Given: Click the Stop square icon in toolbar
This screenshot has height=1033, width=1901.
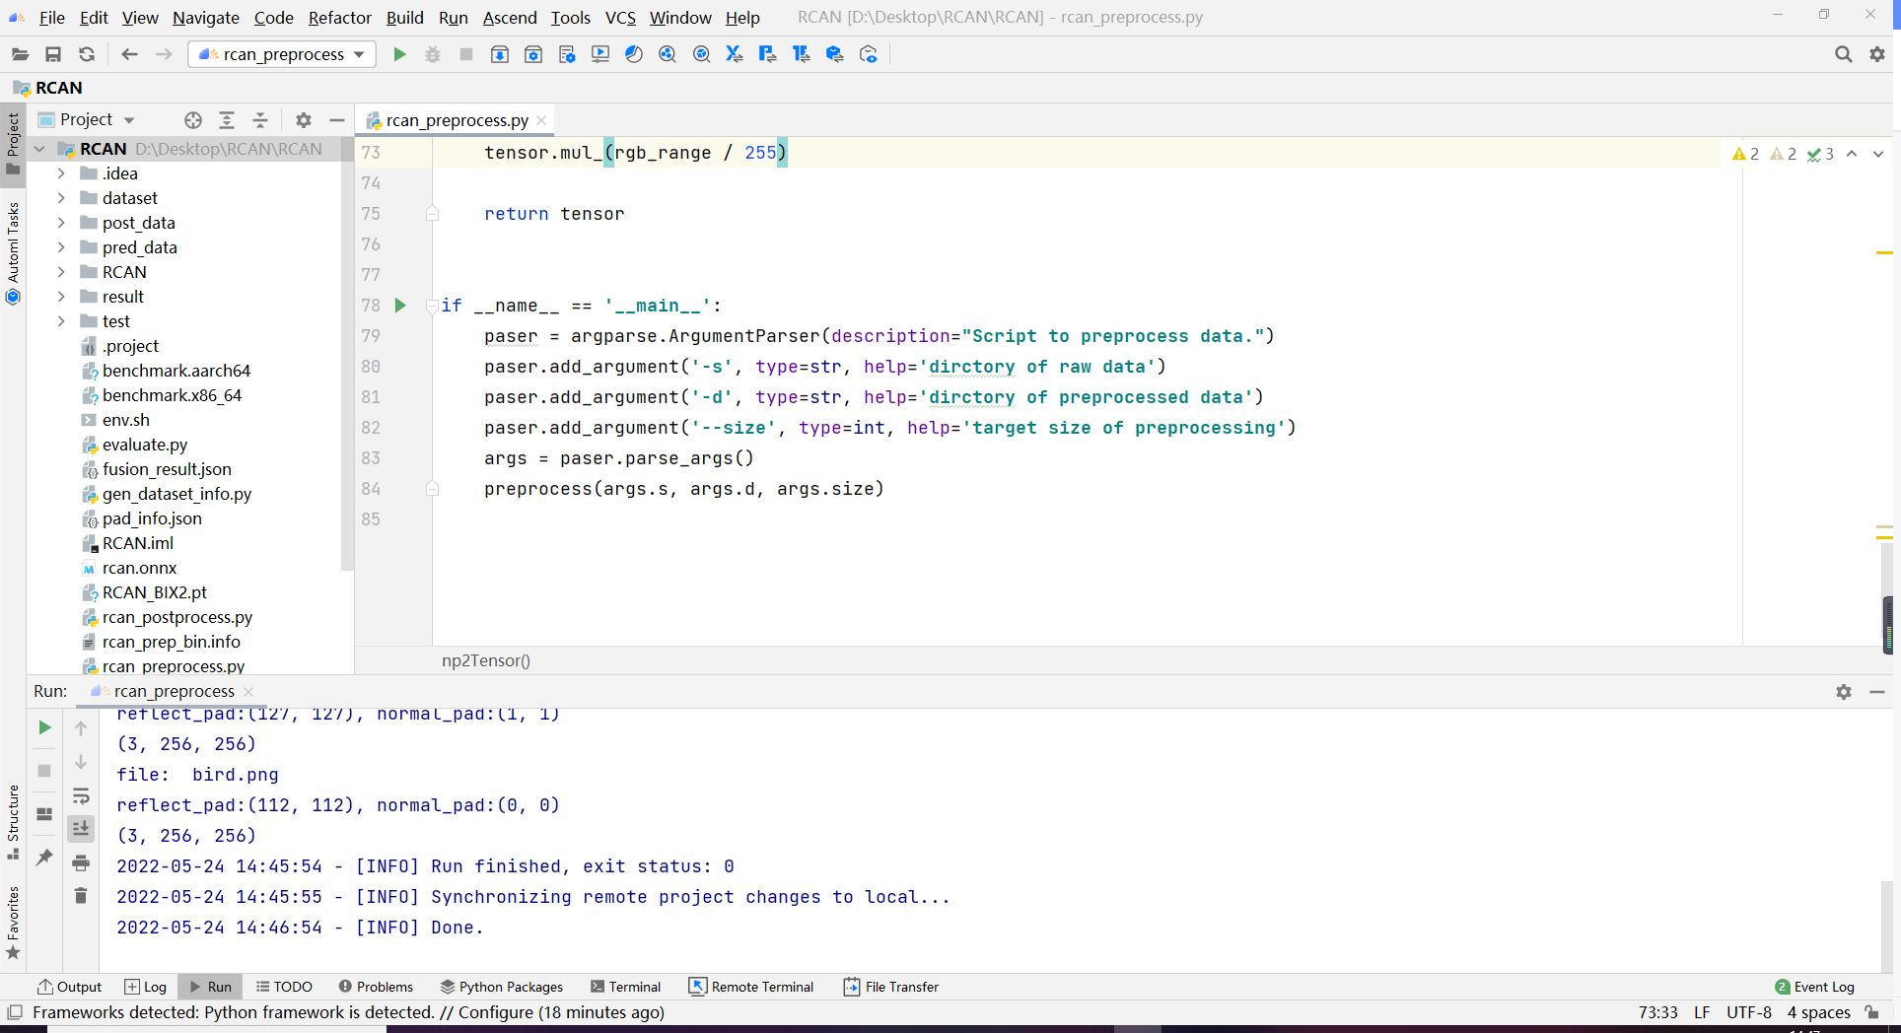Looking at the screenshot, I should click(466, 54).
